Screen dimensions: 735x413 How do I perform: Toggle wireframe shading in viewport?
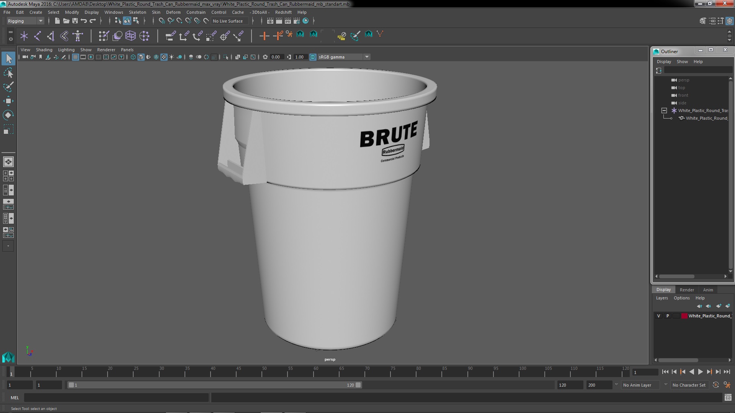click(133, 57)
